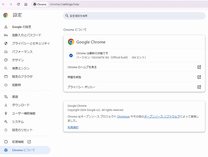This screenshot has height=157, width=208.
Task: Open Google の設定 in the sidebar
Action: (25, 27)
